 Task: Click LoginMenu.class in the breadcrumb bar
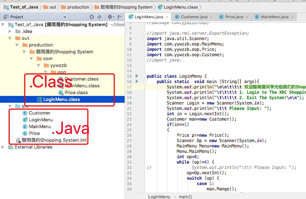tap(181, 7)
